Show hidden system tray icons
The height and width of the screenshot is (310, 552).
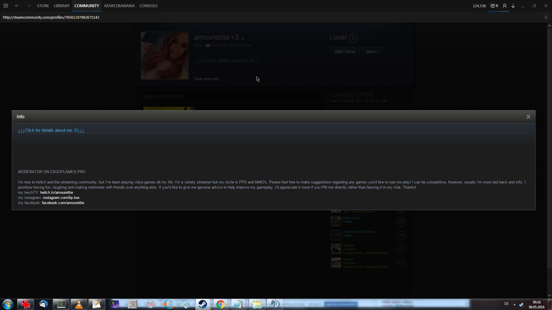coord(514,304)
